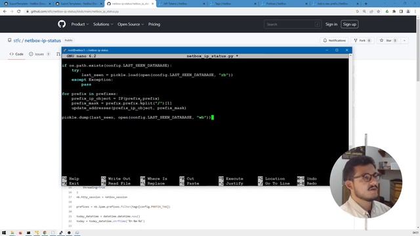The image size is (420, 236).
Task: Click the nano Replace shortcut
Action: tap(153, 184)
